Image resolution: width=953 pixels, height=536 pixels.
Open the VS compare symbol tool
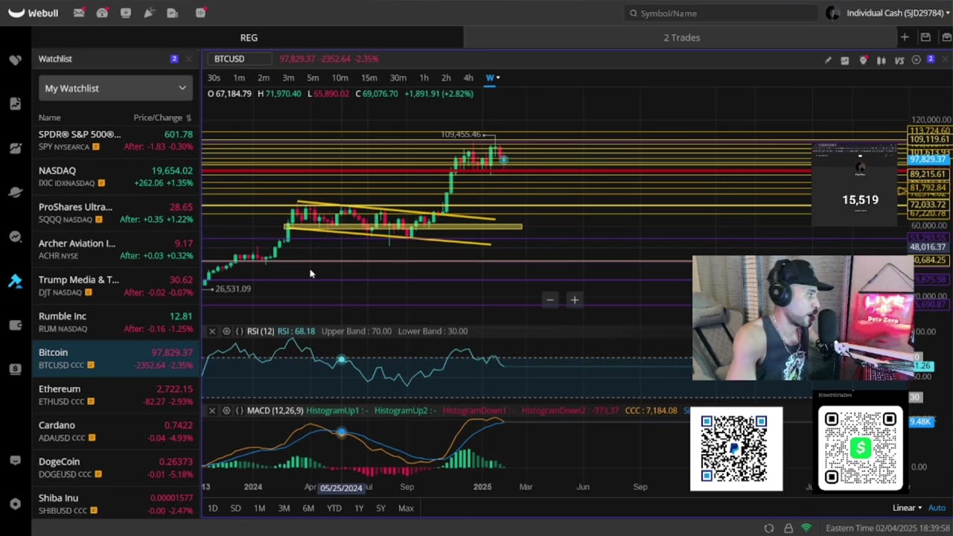(899, 60)
